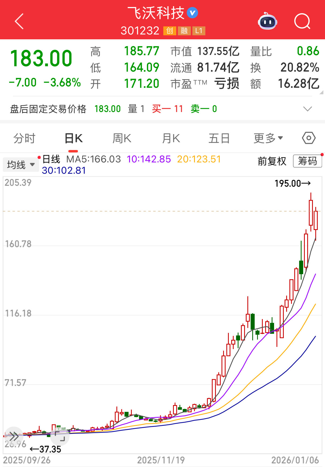The image size is (325, 467).
Task: Toggle the 筹码 chip distribution view
Action: pos(307,161)
